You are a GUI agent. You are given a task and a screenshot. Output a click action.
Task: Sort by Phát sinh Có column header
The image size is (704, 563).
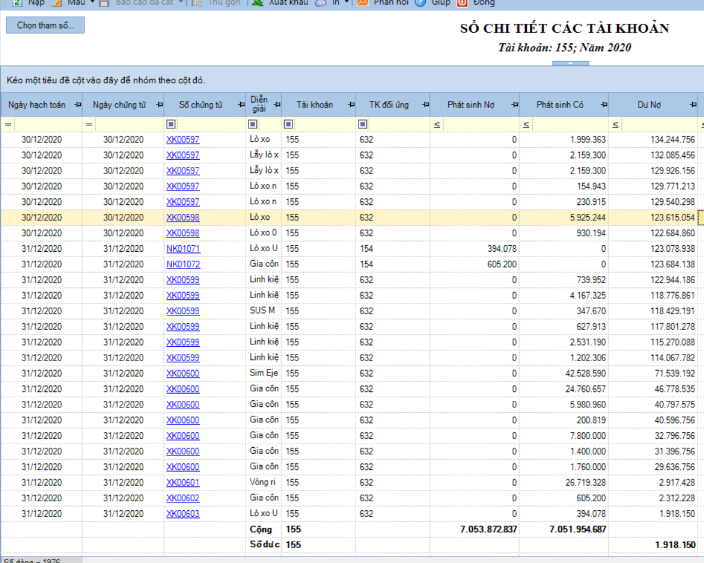560,105
